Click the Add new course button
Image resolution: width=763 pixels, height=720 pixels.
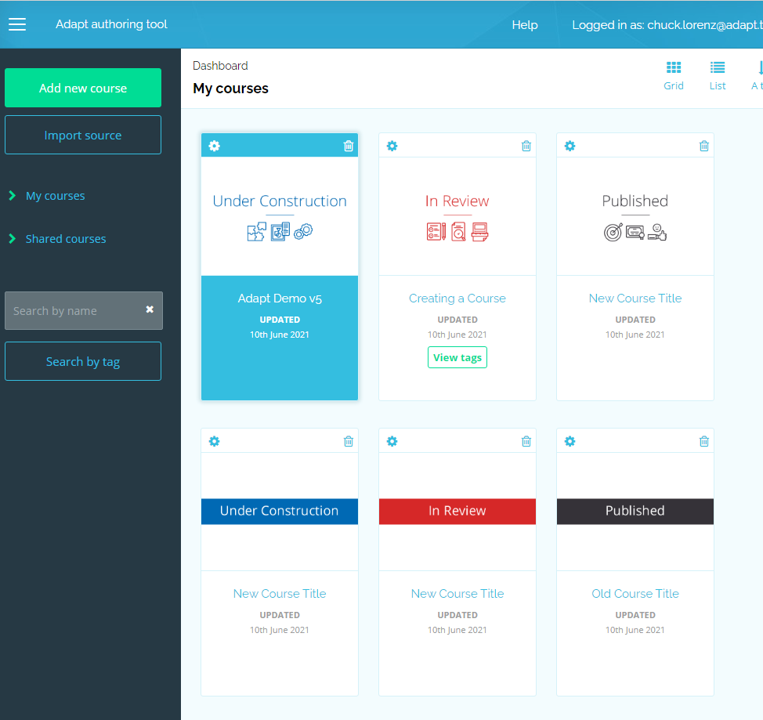point(83,88)
